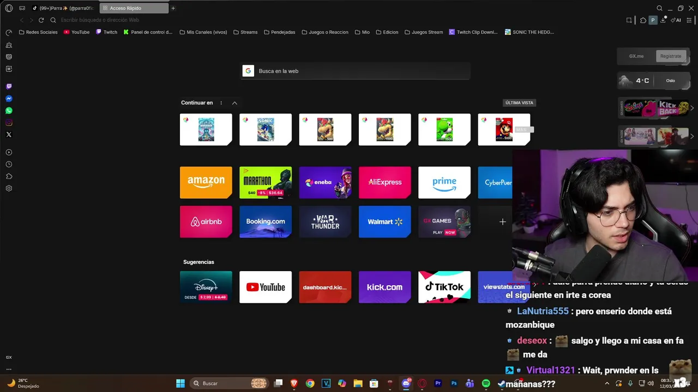Open the AliExpress speed dial tile
Viewport: 698px width, 392px height.
coord(385,182)
